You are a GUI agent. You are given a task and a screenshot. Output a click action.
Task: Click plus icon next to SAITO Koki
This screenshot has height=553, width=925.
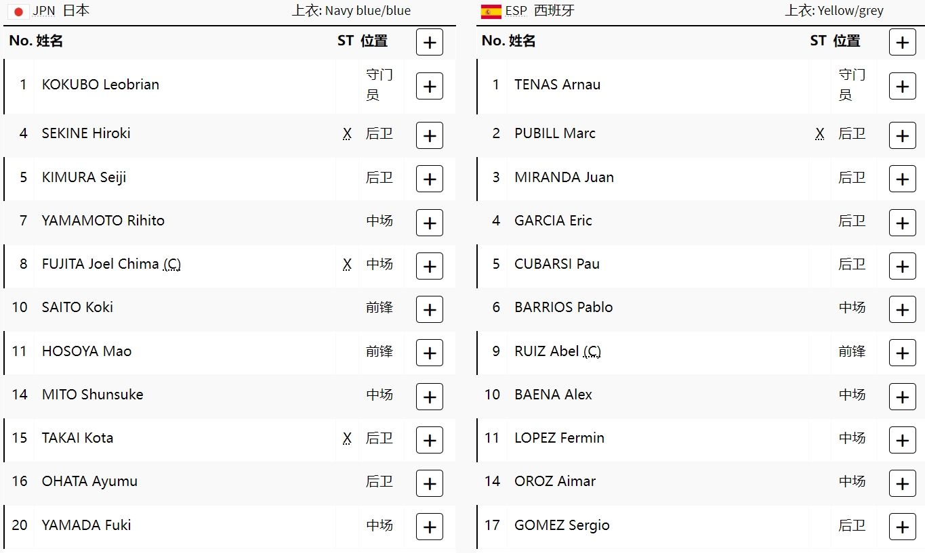429,309
